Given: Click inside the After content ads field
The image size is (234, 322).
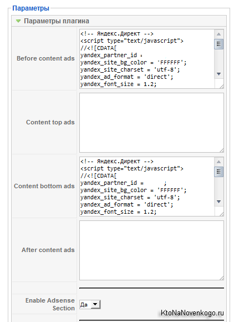Looking at the screenshot, I should [151, 250].
